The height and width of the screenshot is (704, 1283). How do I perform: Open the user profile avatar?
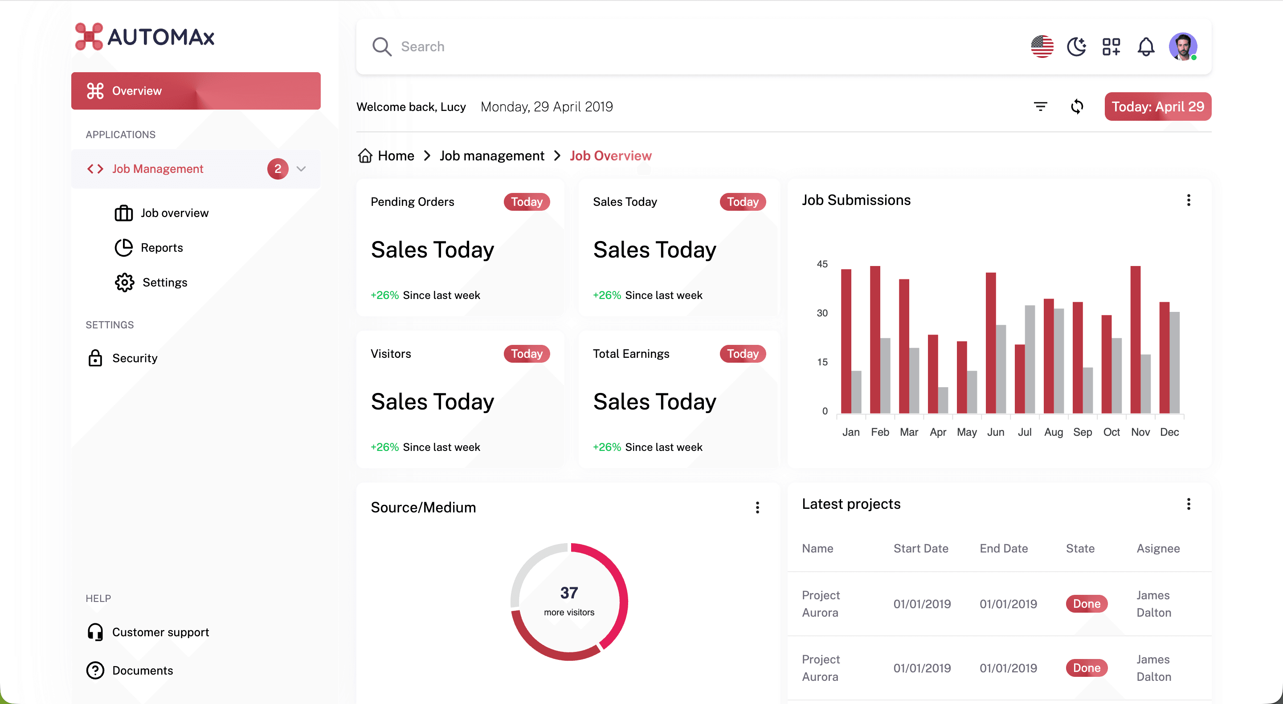[x=1183, y=47]
